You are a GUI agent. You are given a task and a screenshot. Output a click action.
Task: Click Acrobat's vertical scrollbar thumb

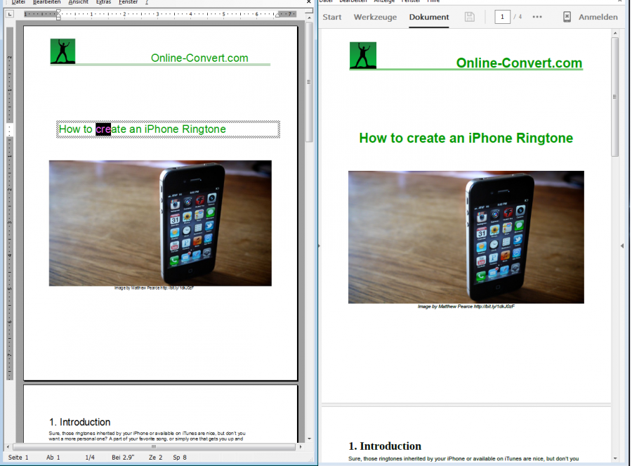[614, 97]
